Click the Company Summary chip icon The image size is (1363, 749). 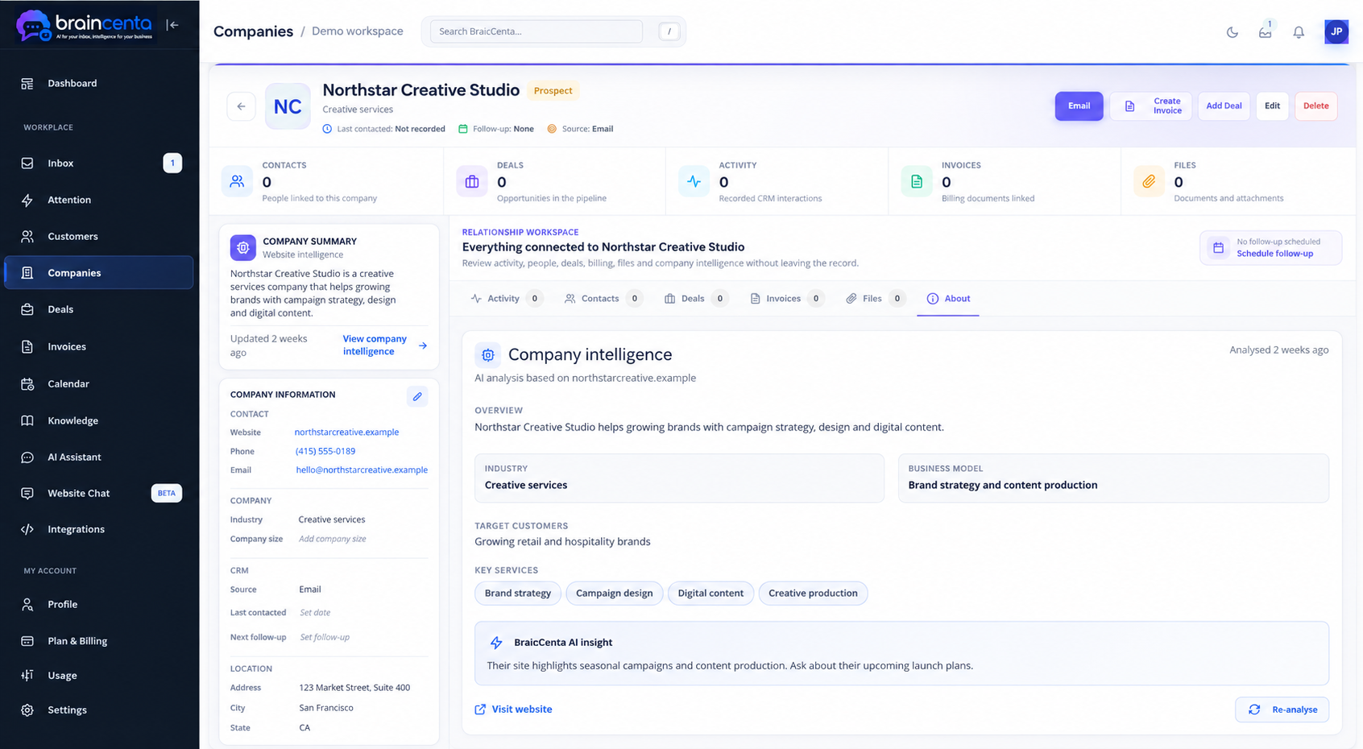(x=242, y=247)
